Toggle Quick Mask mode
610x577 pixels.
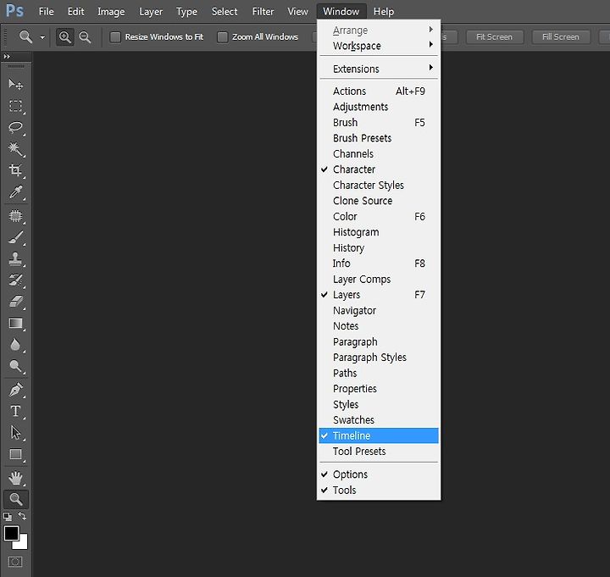tap(15, 562)
